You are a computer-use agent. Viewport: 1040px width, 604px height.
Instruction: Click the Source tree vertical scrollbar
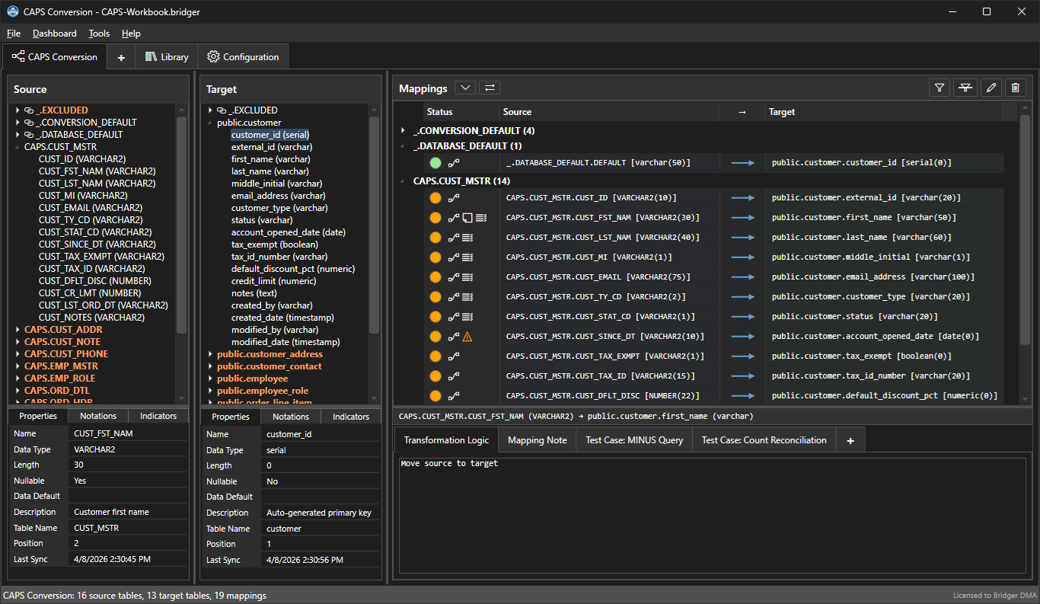tap(181, 225)
